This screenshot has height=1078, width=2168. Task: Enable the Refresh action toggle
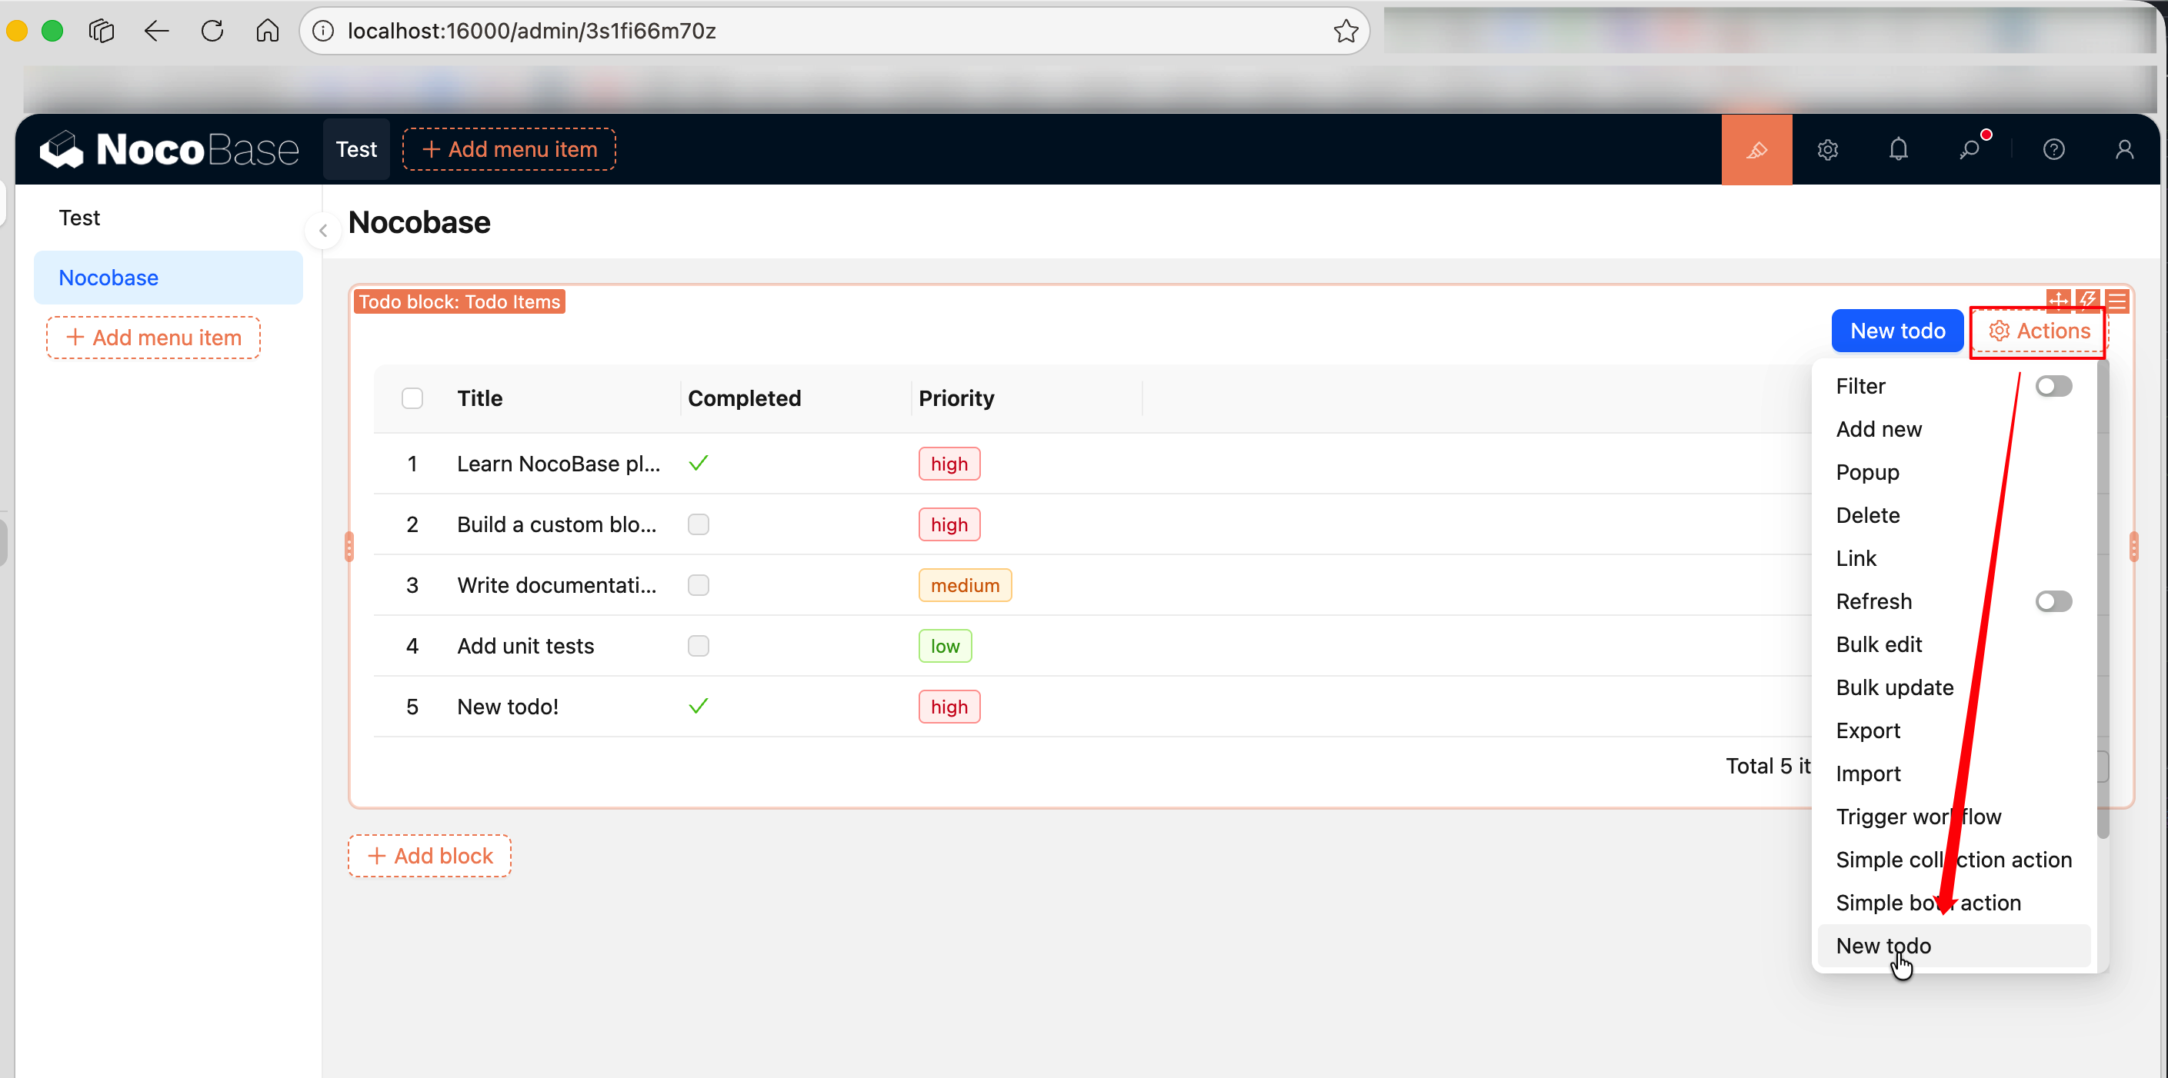coord(2053,601)
